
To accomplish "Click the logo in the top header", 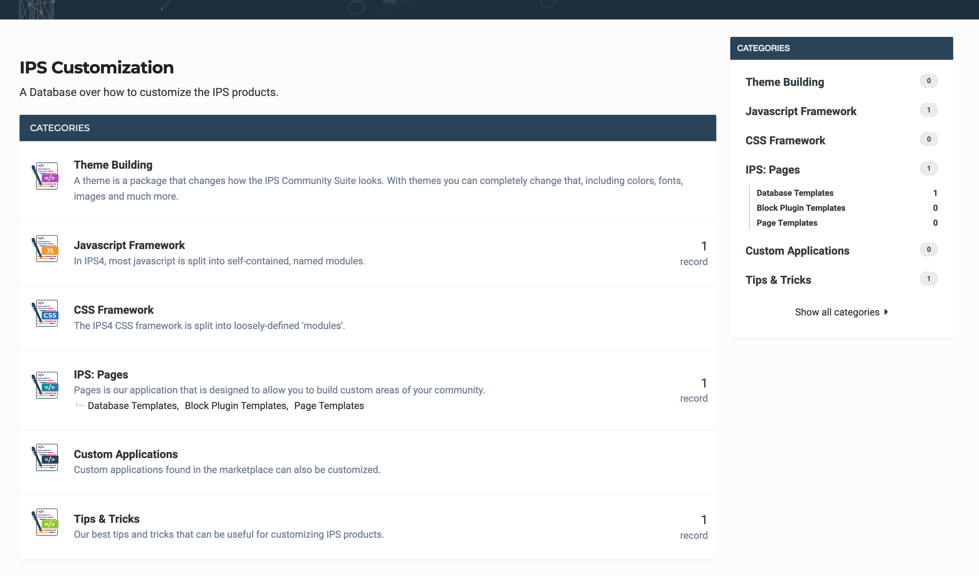I will point(37,10).
